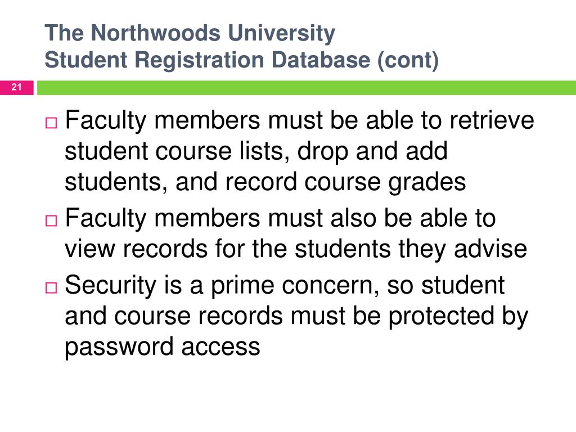The height and width of the screenshot is (432, 576).
Task: Click the word 'Faculty' in the first bullet
Action: 106,121
